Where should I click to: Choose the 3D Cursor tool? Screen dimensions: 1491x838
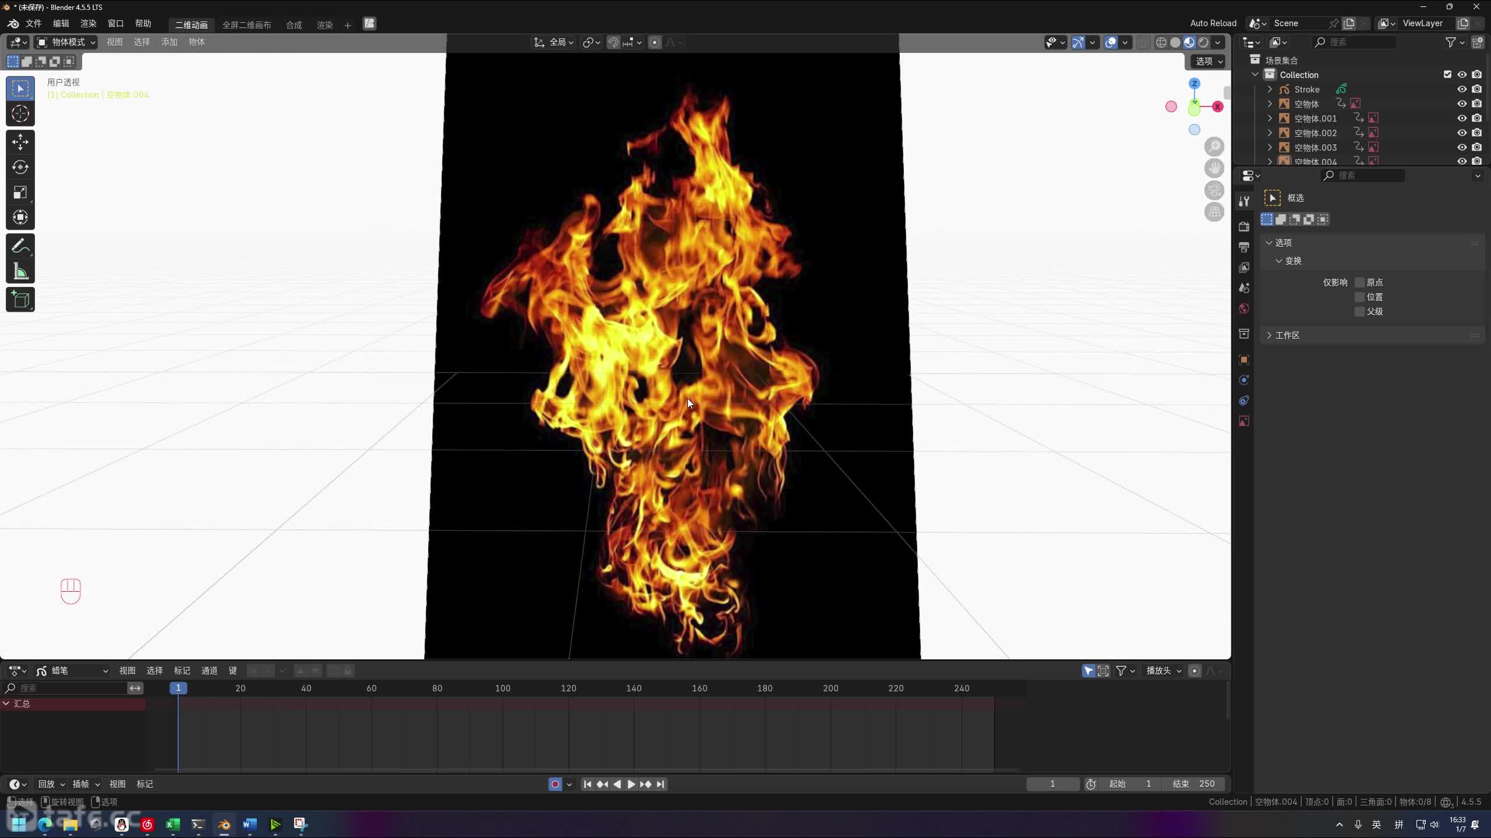(x=20, y=113)
